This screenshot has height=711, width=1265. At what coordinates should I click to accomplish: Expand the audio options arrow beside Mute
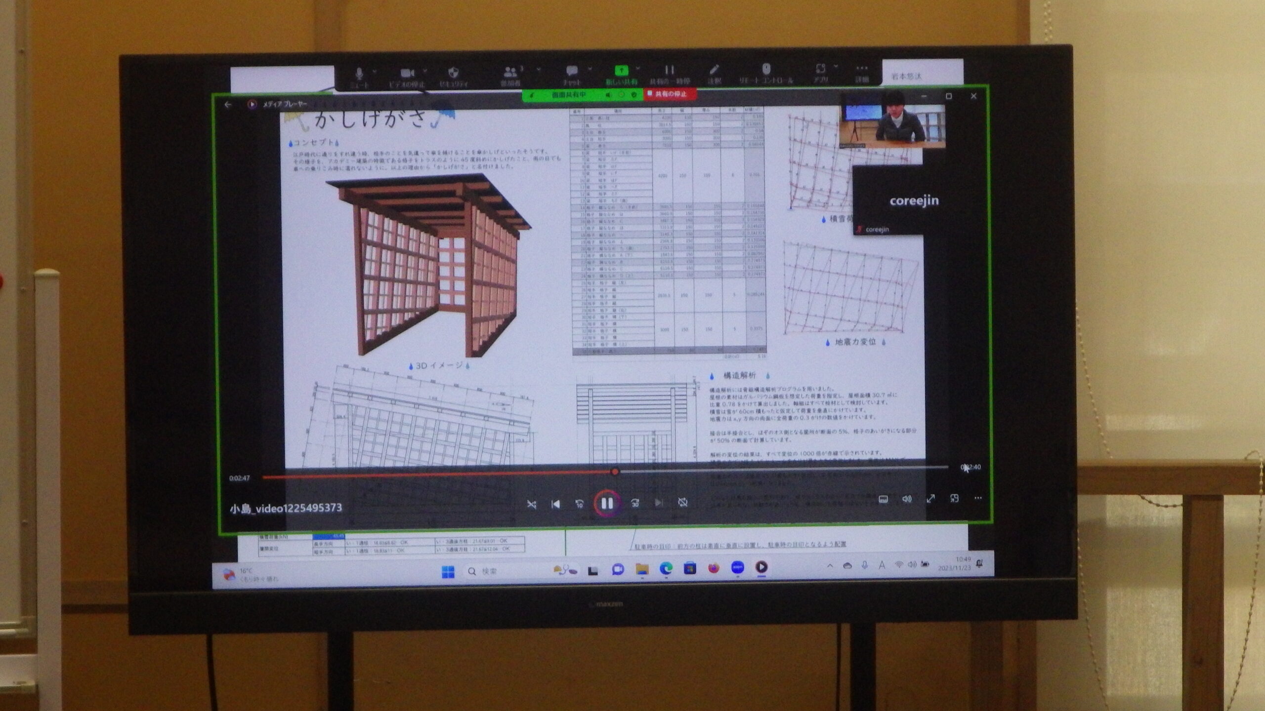375,72
